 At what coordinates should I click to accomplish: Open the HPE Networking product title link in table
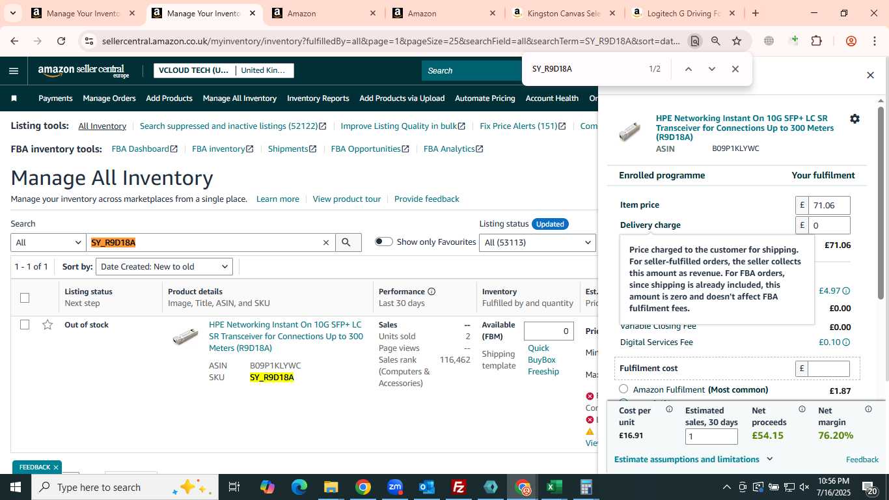pos(286,337)
